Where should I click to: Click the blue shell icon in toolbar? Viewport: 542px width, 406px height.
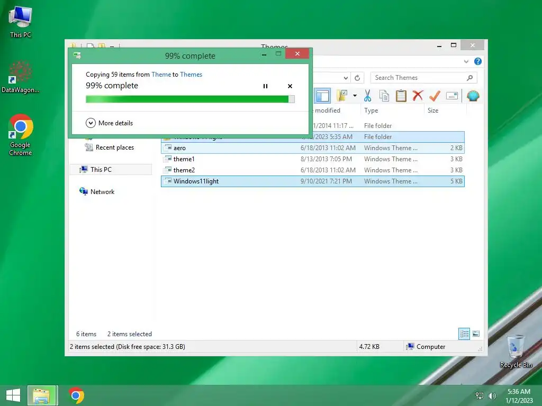tap(473, 96)
